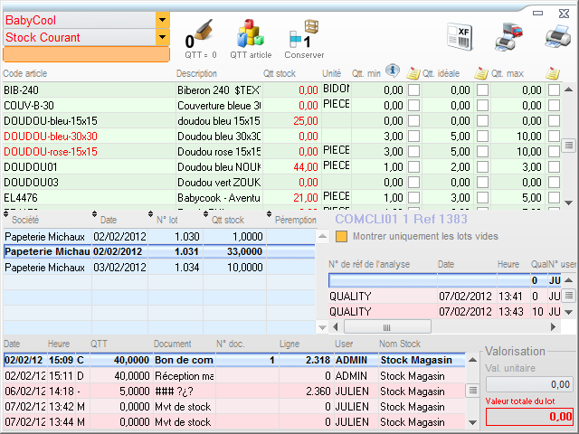
Task: Open the Stock Courant dropdown
Action: (x=162, y=37)
